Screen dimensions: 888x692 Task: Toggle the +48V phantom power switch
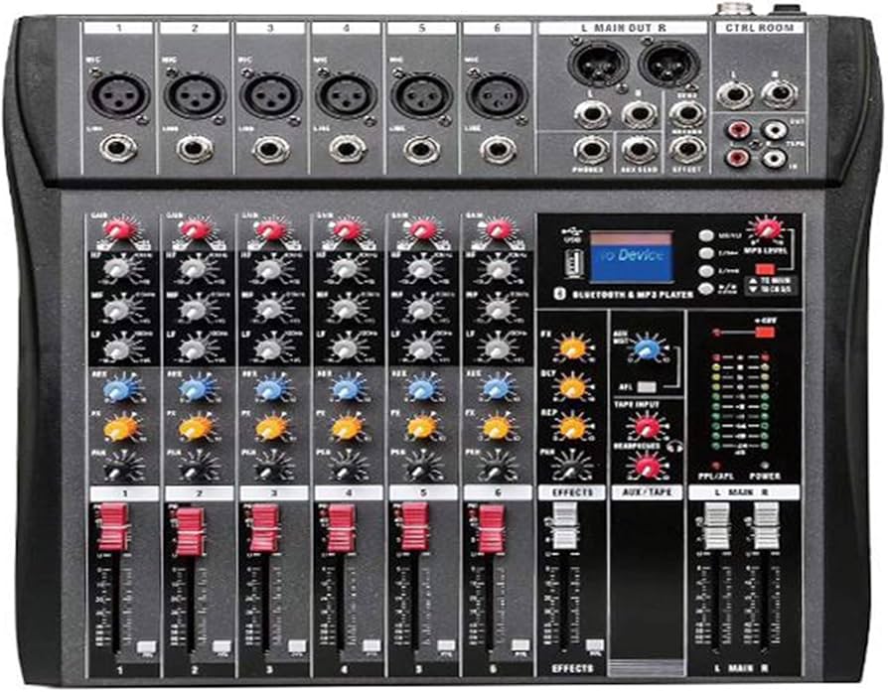765,332
